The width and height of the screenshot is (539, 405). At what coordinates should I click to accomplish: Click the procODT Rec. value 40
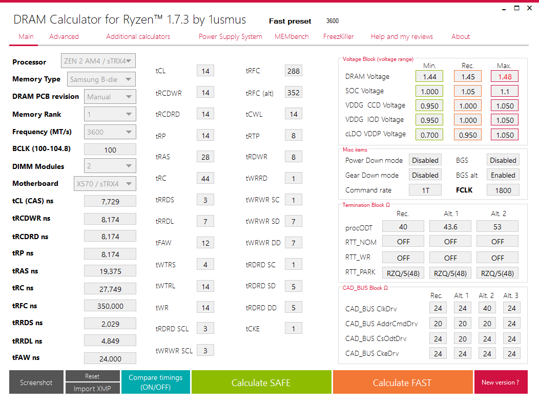pos(403,227)
